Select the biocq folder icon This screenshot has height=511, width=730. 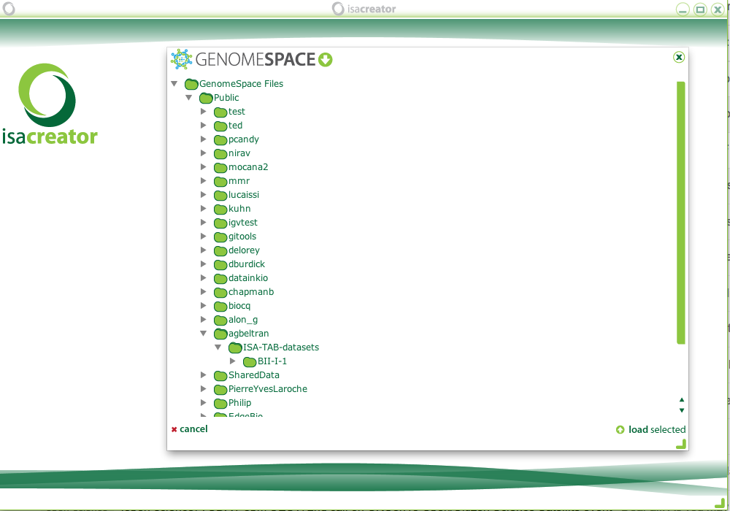point(220,306)
